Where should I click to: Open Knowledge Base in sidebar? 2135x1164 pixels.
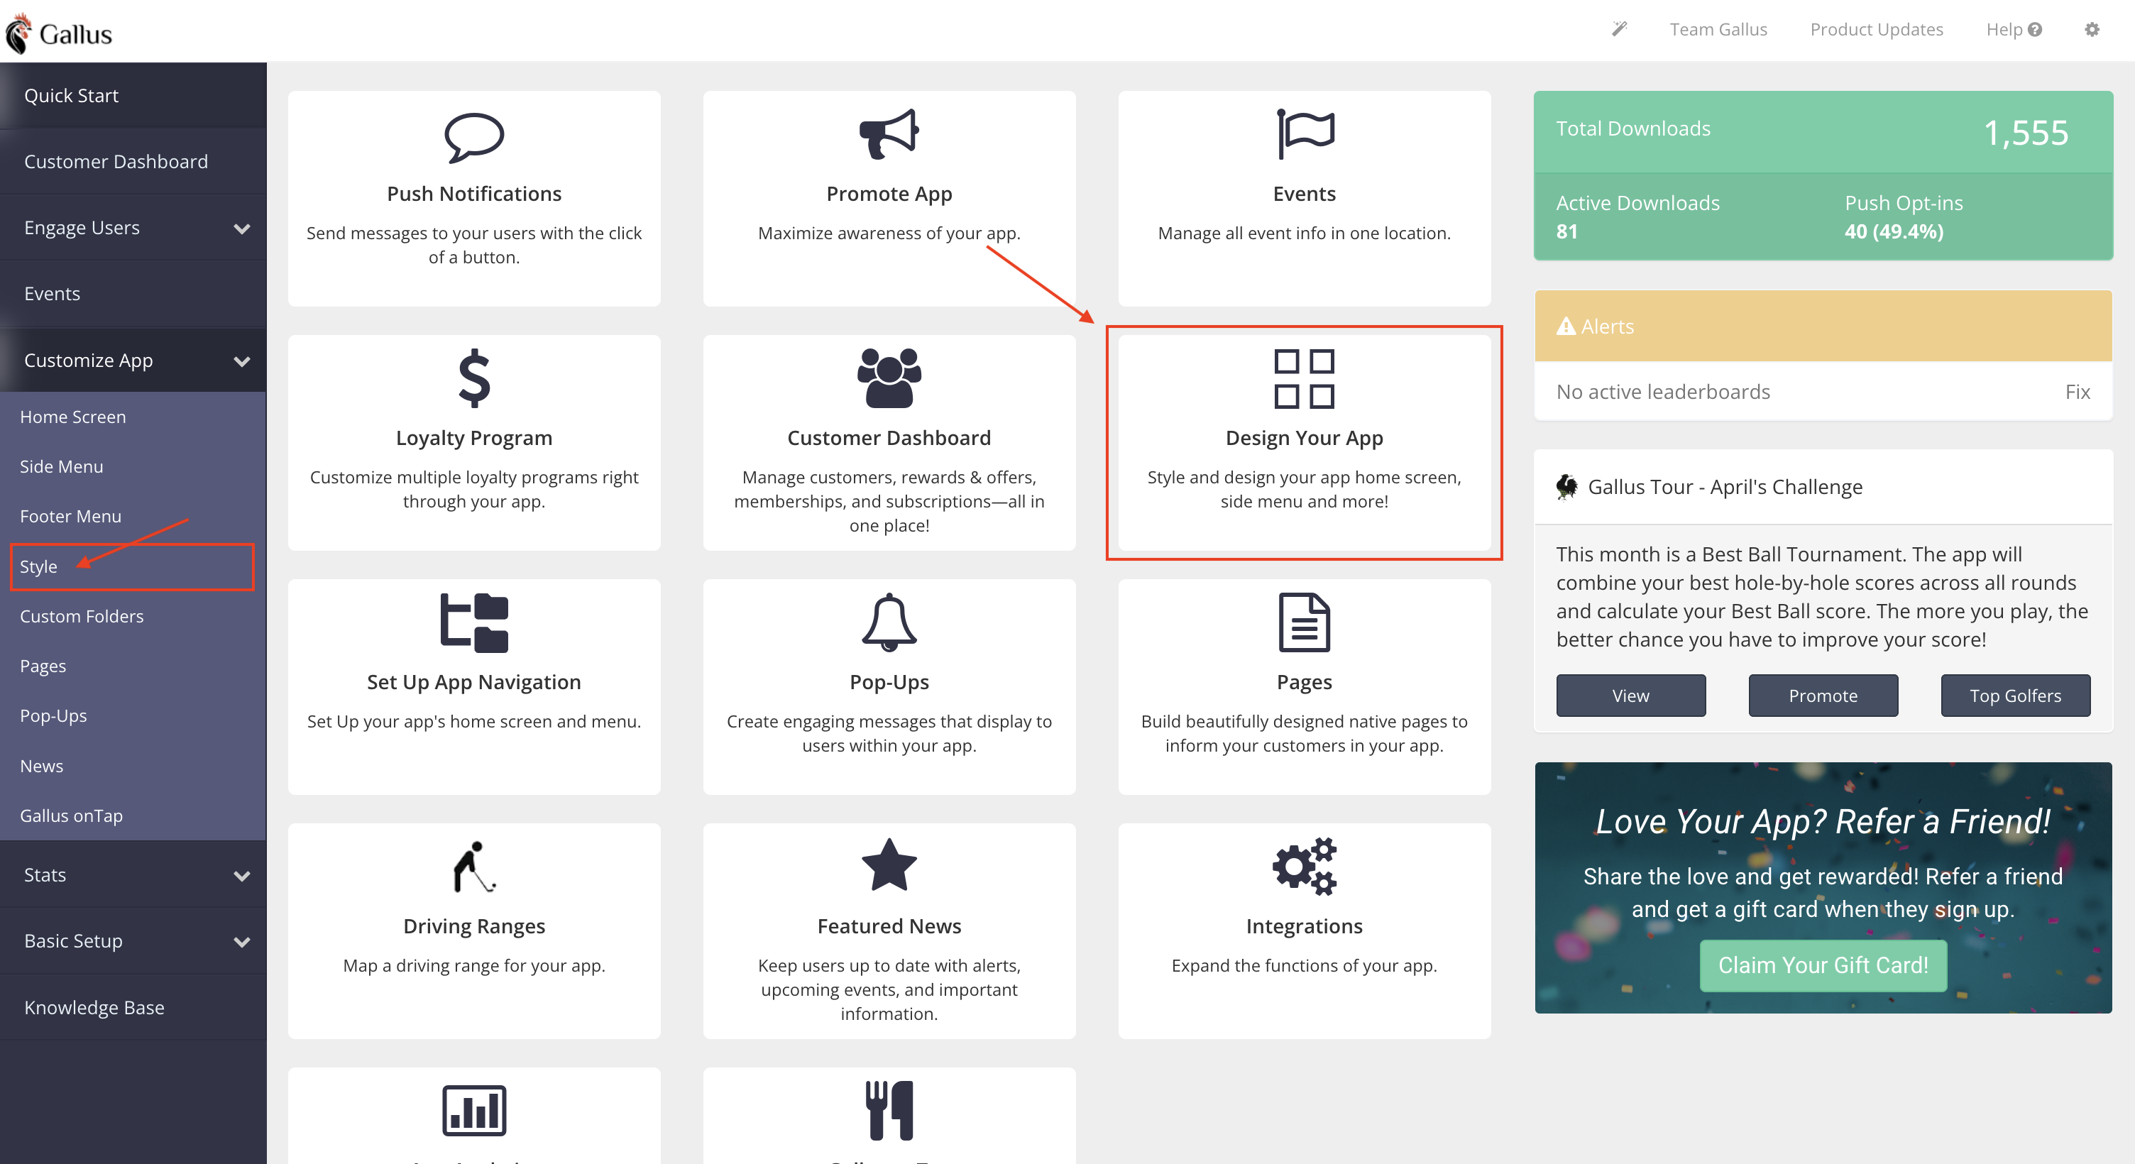click(133, 1007)
